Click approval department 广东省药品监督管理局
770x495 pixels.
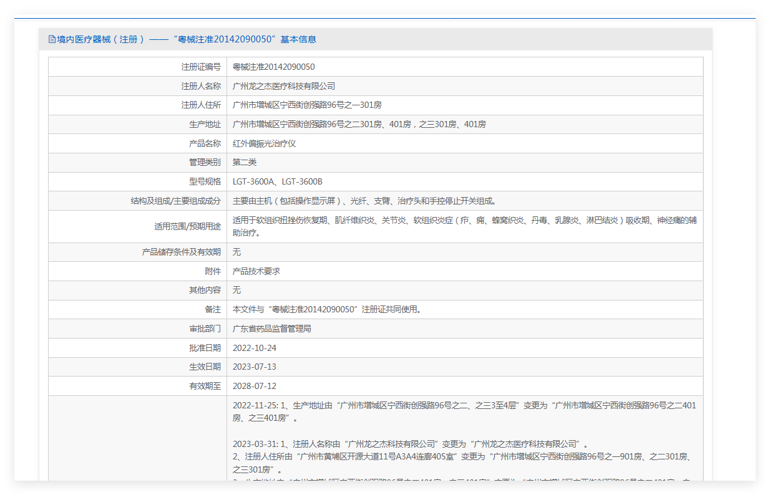point(271,329)
